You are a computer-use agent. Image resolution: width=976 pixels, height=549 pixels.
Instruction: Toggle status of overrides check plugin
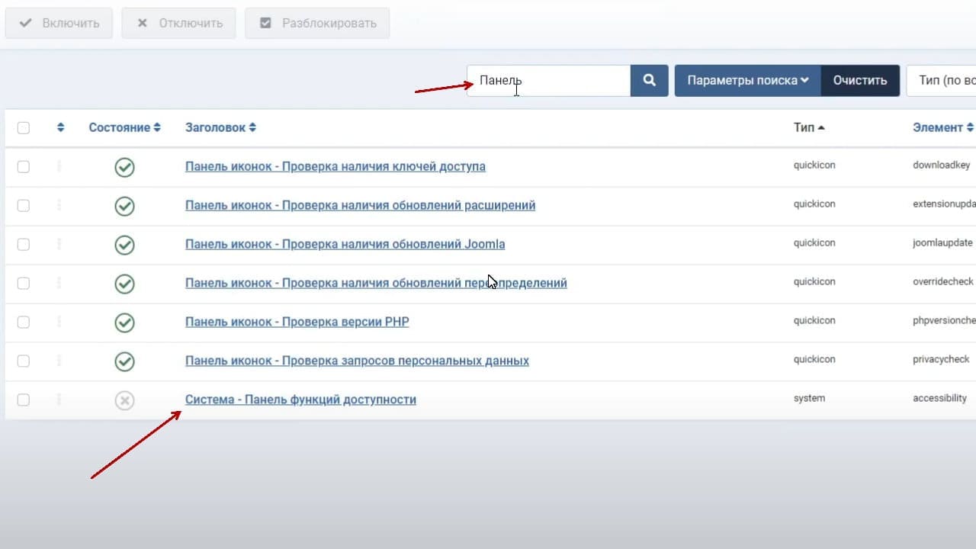tap(124, 284)
